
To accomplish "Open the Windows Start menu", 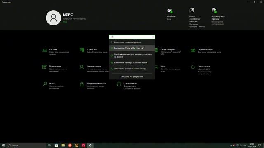I will pyautogui.click(x=3, y=145).
